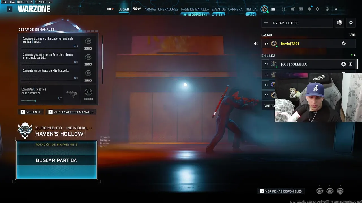The width and height of the screenshot is (362, 203).
Task: Open the Fallout tab
Action: 137,9
